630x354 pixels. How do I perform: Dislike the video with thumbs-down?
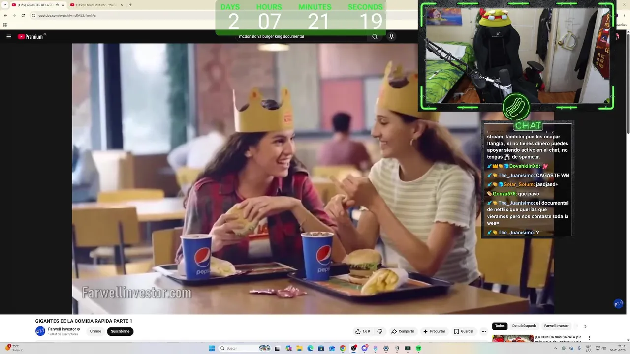(x=379, y=331)
